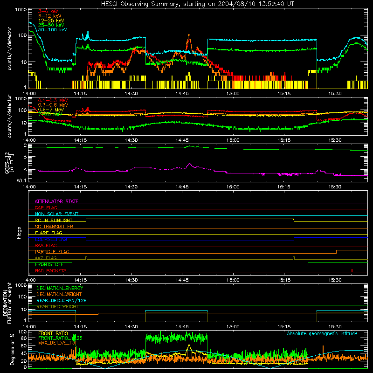Select the SC_IN_SUNLIGHT flag label

[x=54, y=220]
